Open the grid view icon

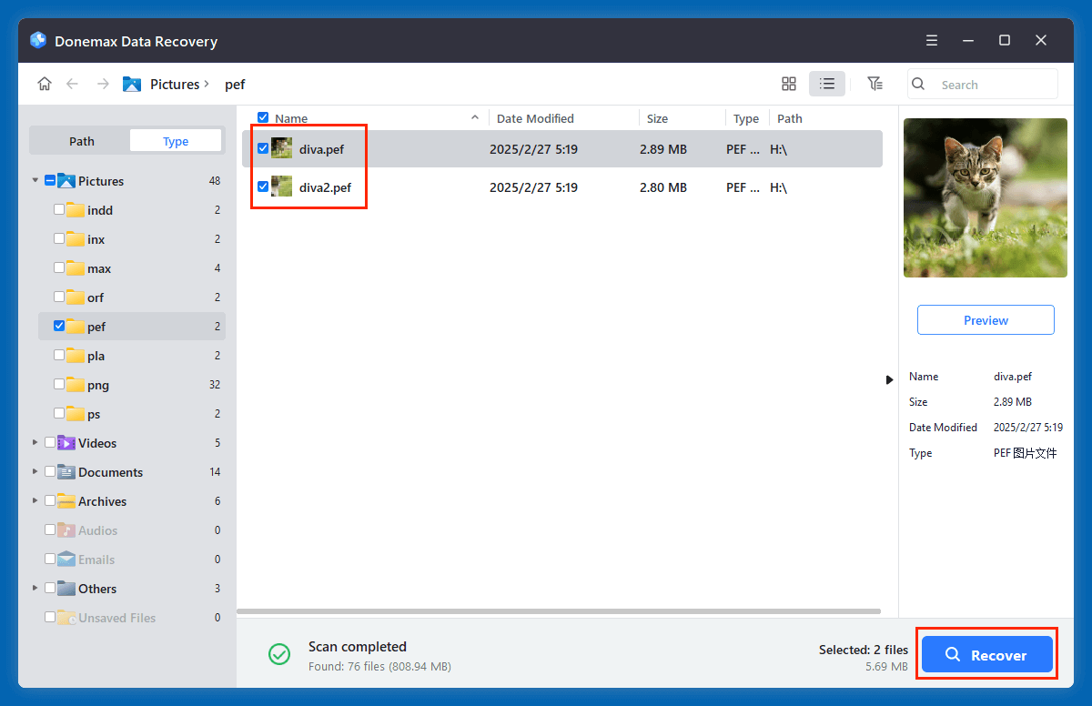click(788, 83)
